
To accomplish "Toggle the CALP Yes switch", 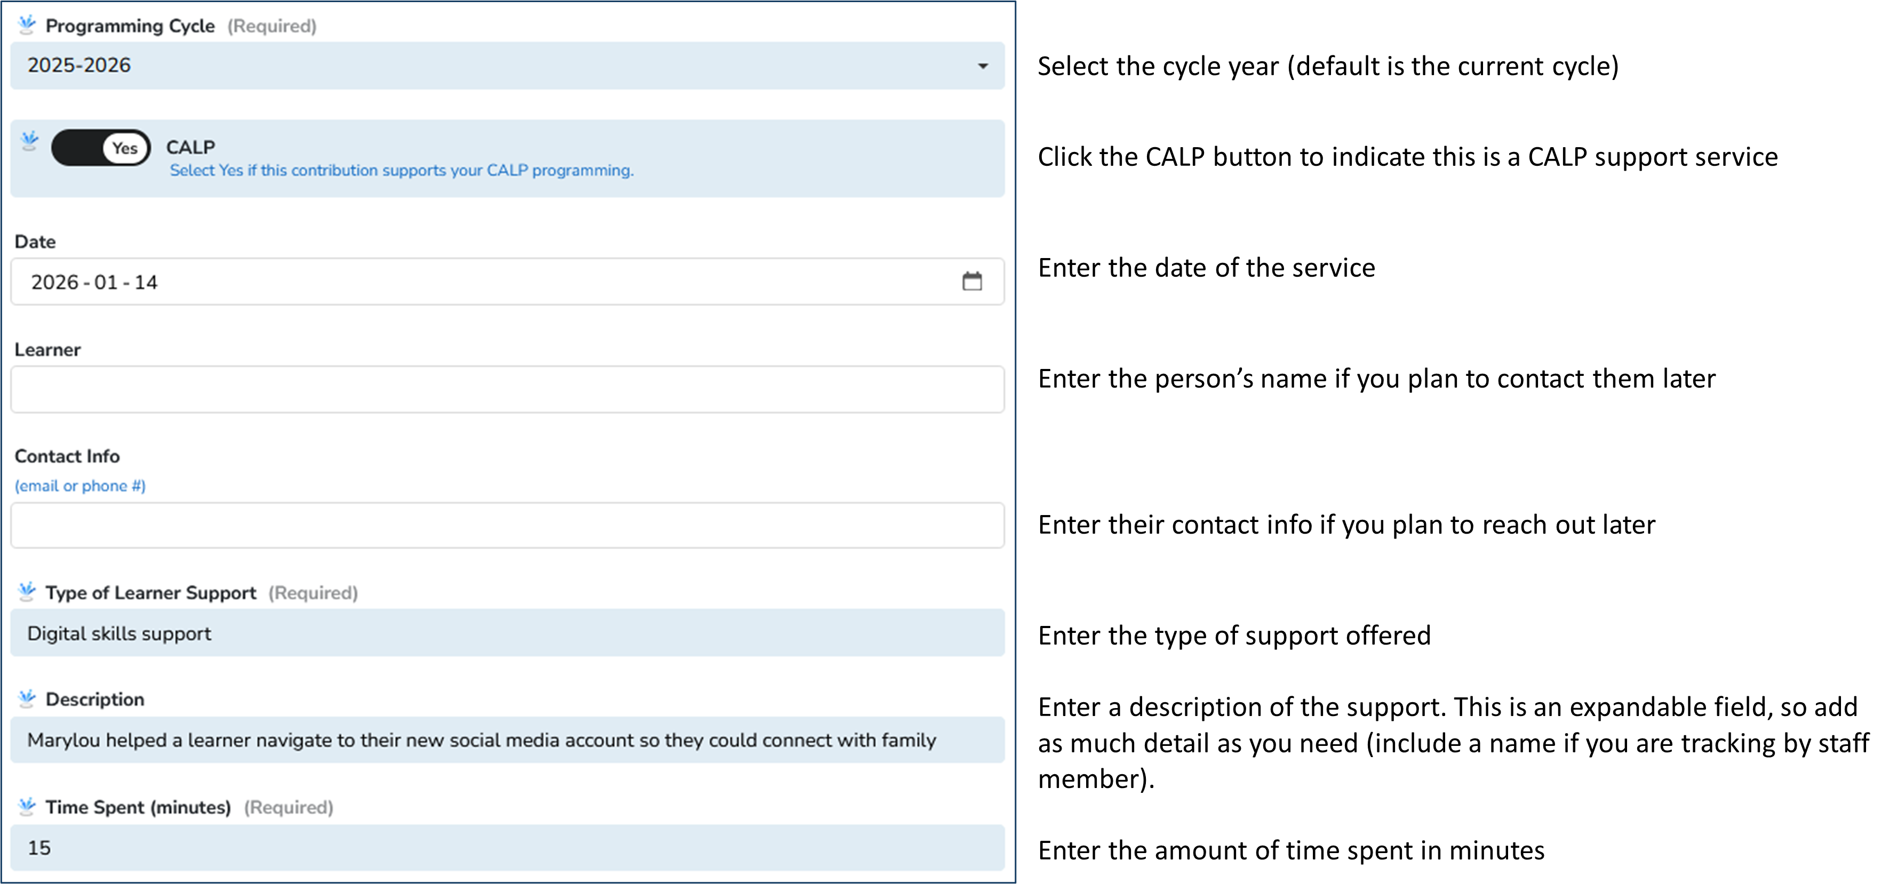I will click(100, 148).
